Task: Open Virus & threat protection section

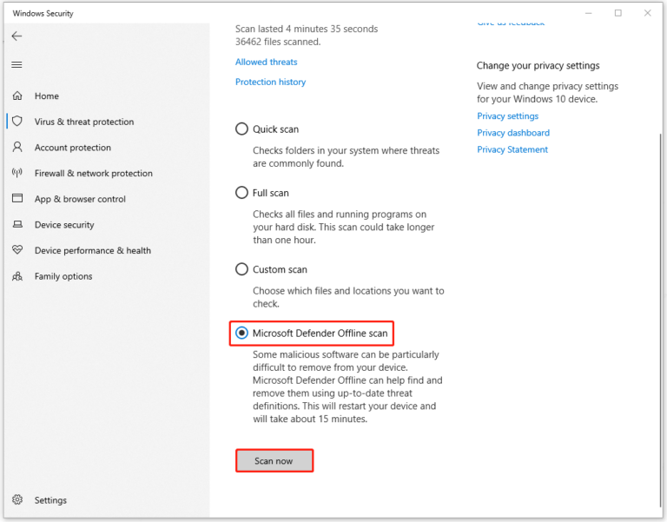Action: coord(84,122)
